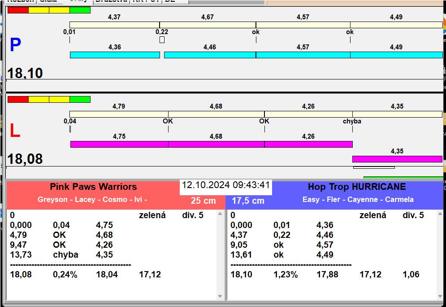Click the chyba fault marker in lane L
Screen dimensions: 446x307
352,121
